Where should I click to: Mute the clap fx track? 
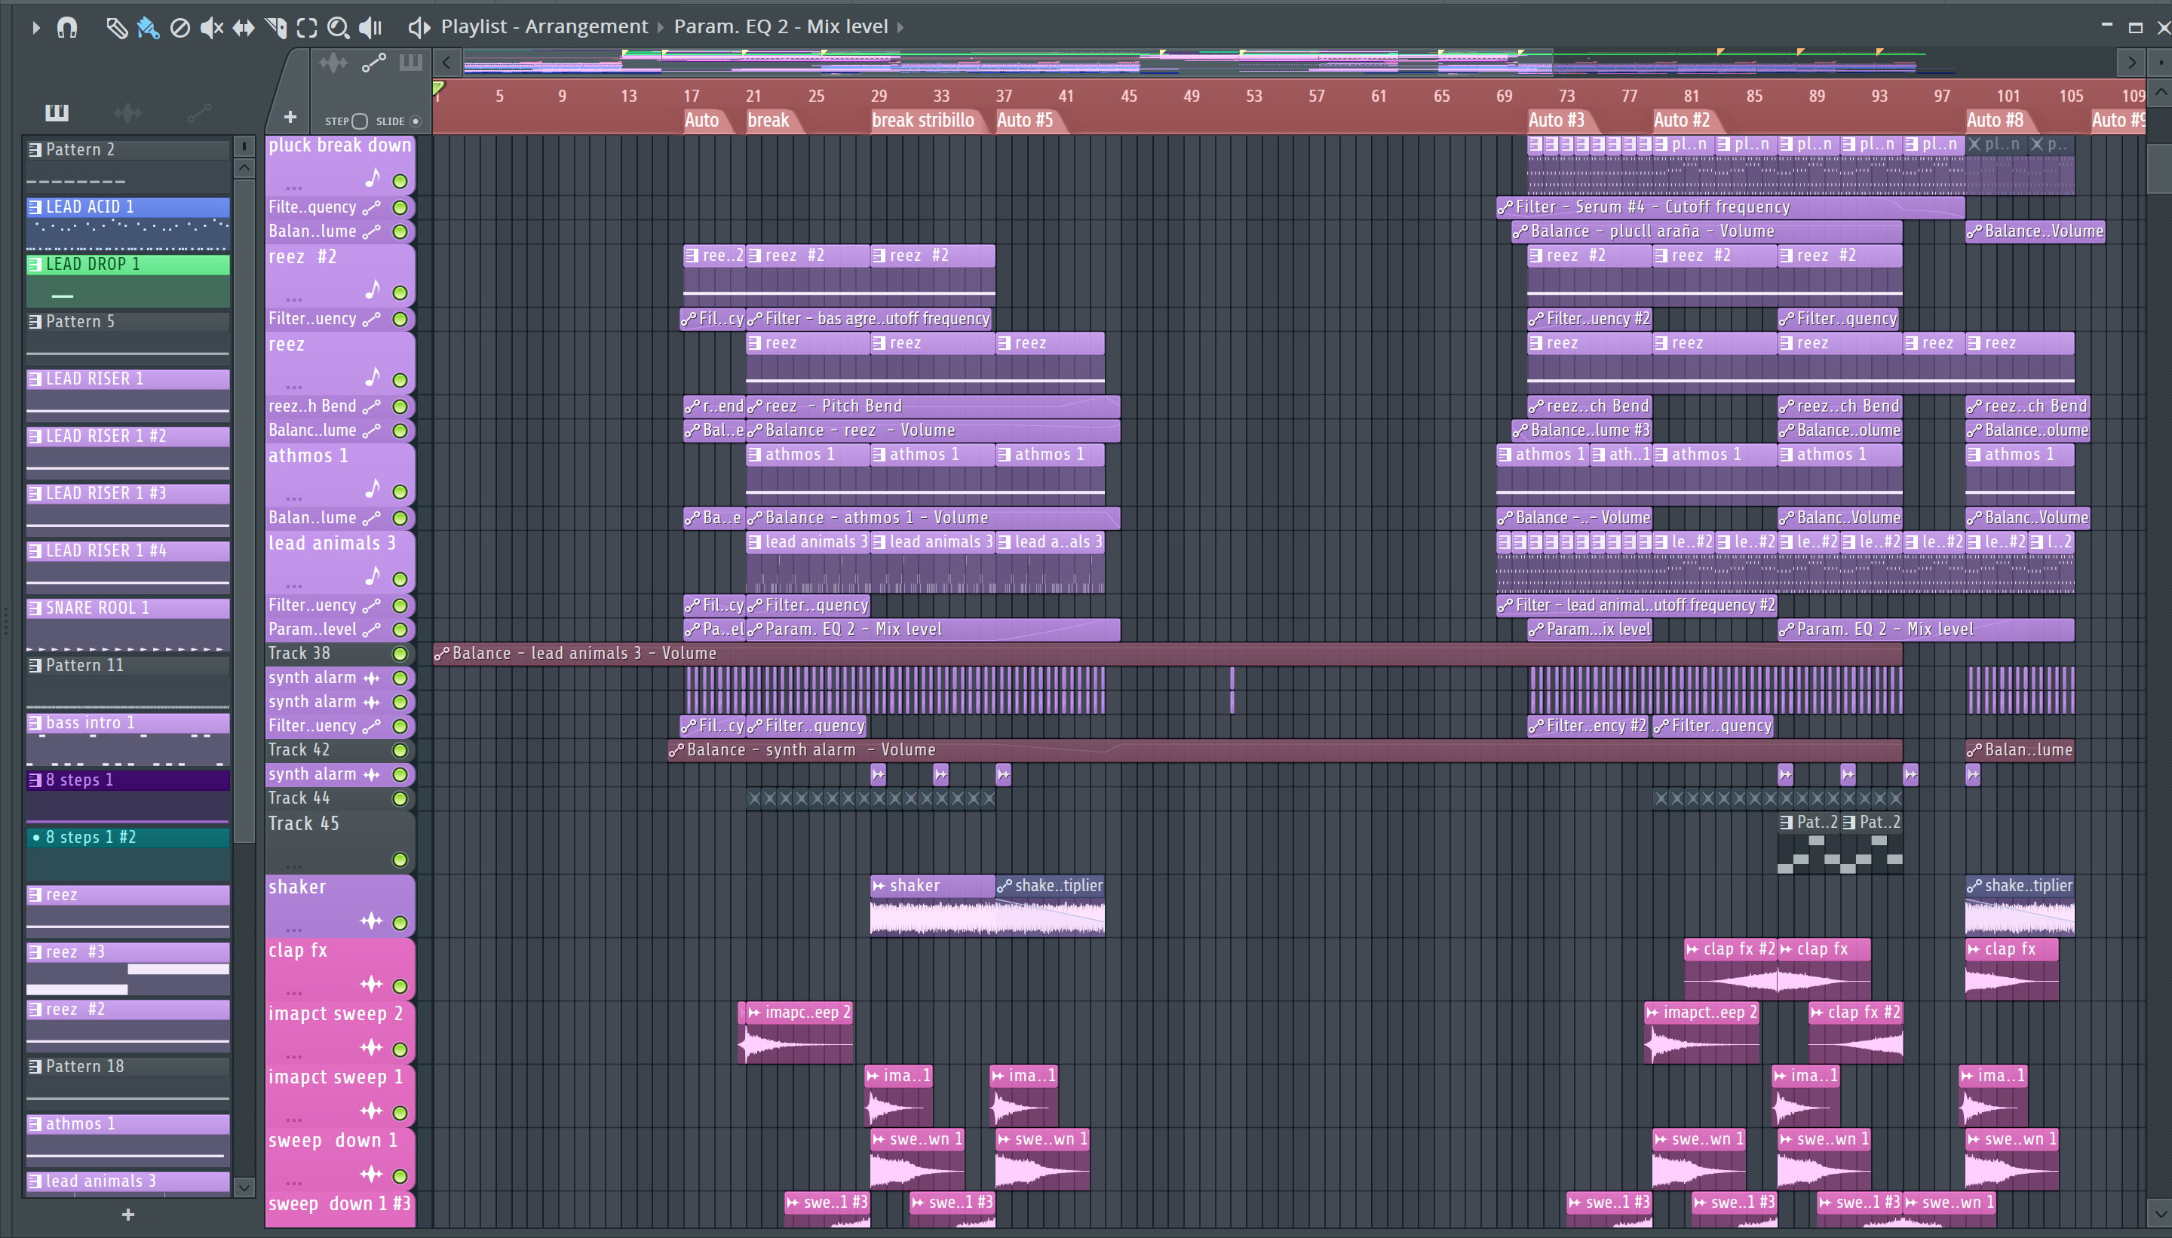click(x=400, y=987)
